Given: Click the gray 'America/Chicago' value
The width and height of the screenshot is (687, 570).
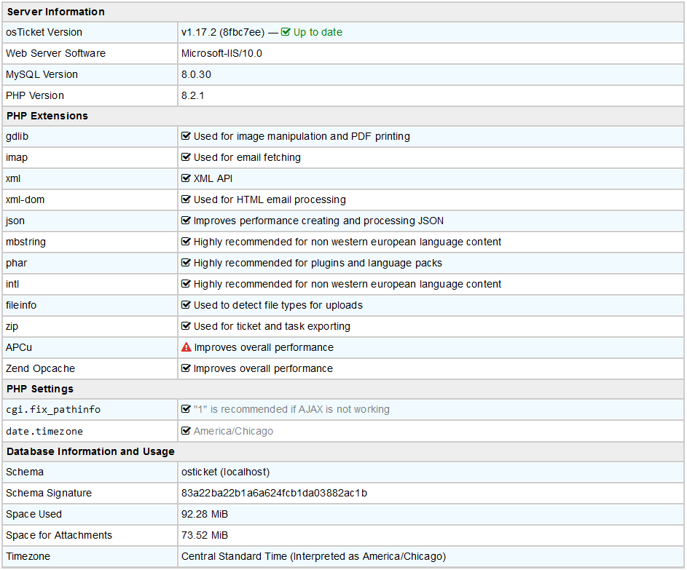Looking at the screenshot, I should (234, 431).
